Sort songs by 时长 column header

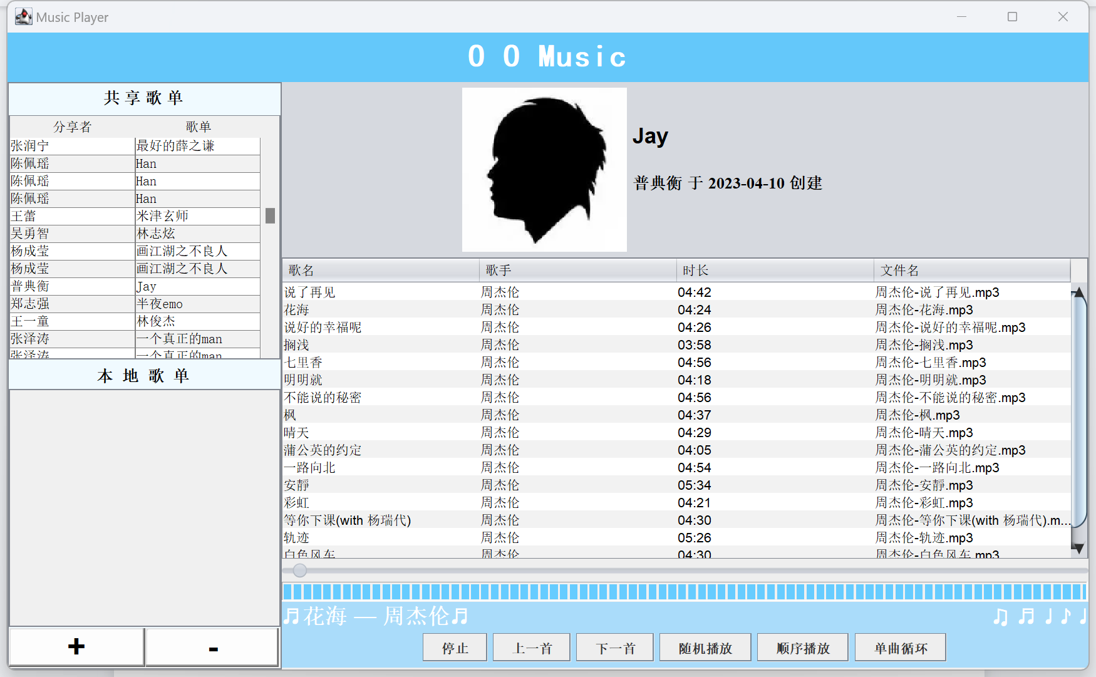(x=775, y=271)
